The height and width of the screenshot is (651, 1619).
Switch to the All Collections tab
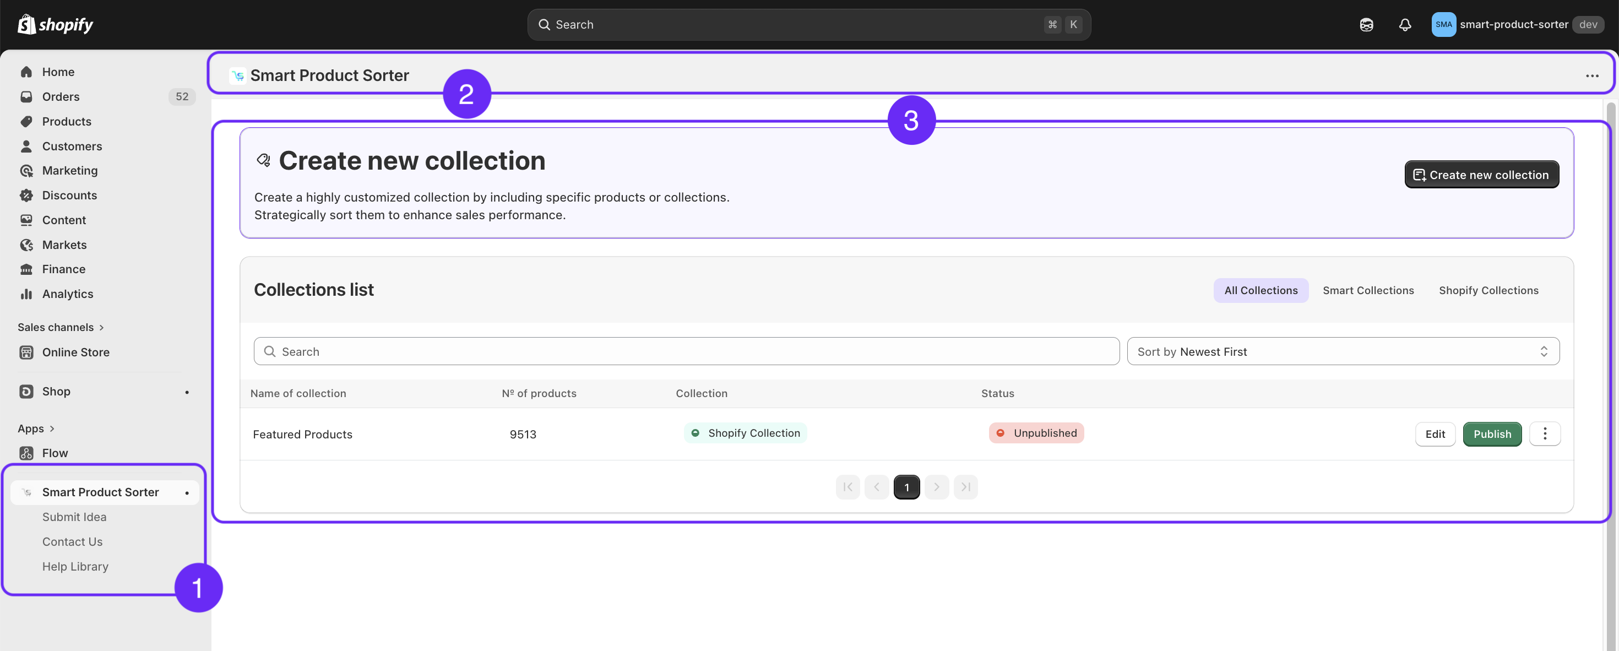pyautogui.click(x=1261, y=290)
